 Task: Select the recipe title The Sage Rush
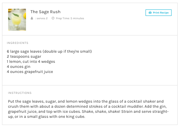(x=45, y=12)
